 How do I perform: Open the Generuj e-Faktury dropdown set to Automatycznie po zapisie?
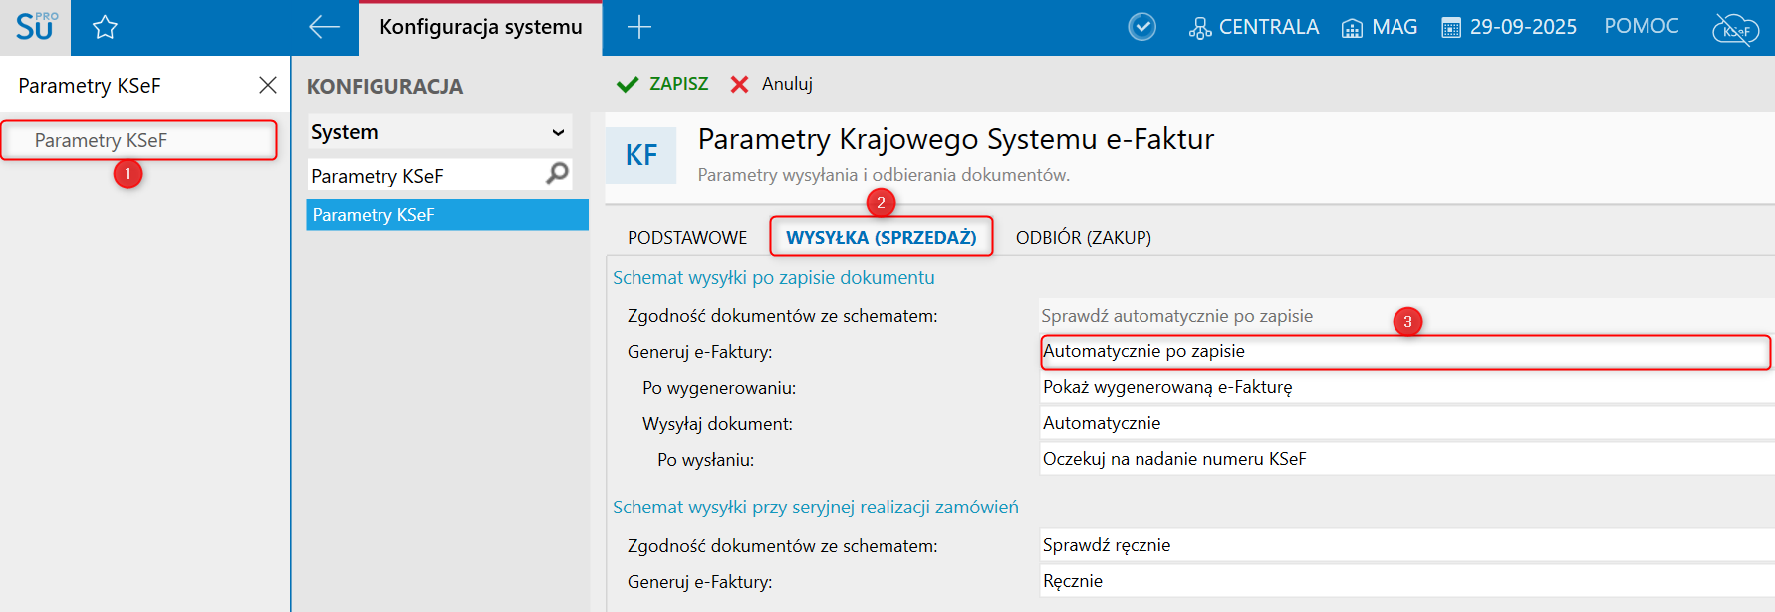click(x=1404, y=352)
